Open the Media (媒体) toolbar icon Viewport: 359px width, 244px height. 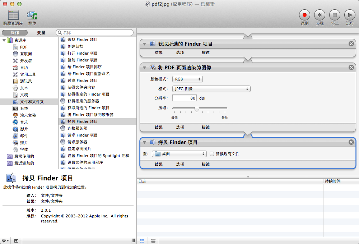(x=32, y=15)
